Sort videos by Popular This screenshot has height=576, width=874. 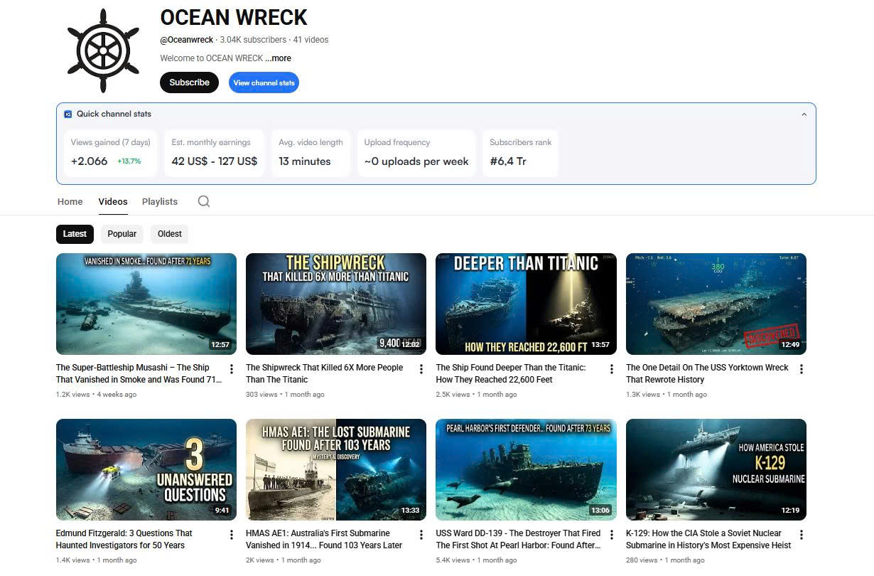122,234
